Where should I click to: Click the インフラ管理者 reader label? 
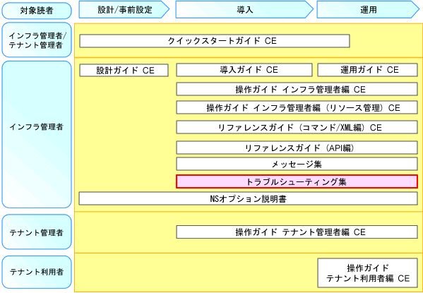pos(37,134)
